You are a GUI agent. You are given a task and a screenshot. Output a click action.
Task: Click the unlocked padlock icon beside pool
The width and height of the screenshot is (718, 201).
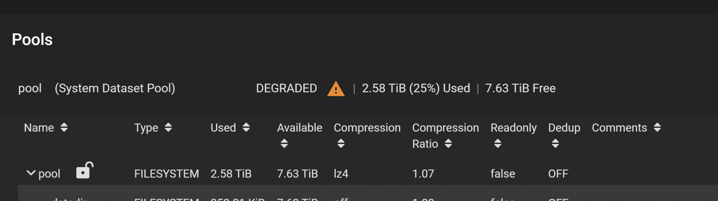(x=85, y=170)
